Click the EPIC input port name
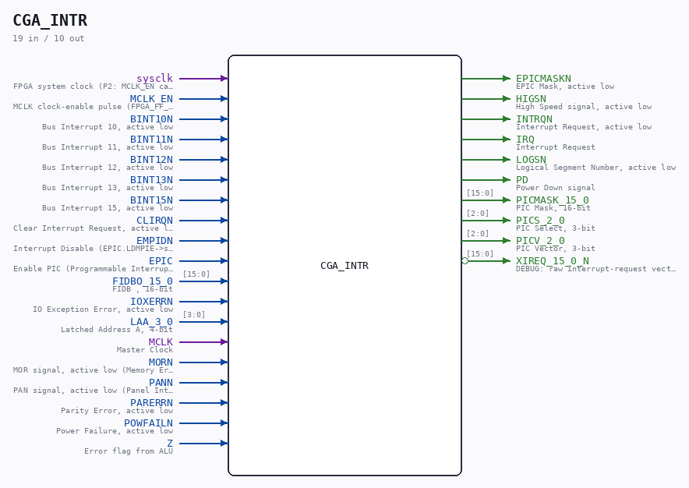Image resolution: width=689 pixels, height=488 pixels. click(161, 260)
